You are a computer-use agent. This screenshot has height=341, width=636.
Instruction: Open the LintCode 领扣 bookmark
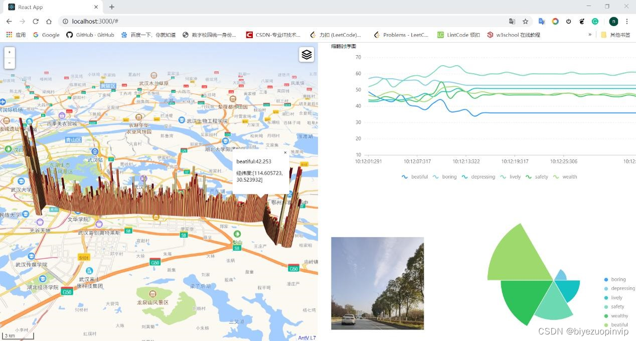coord(458,35)
